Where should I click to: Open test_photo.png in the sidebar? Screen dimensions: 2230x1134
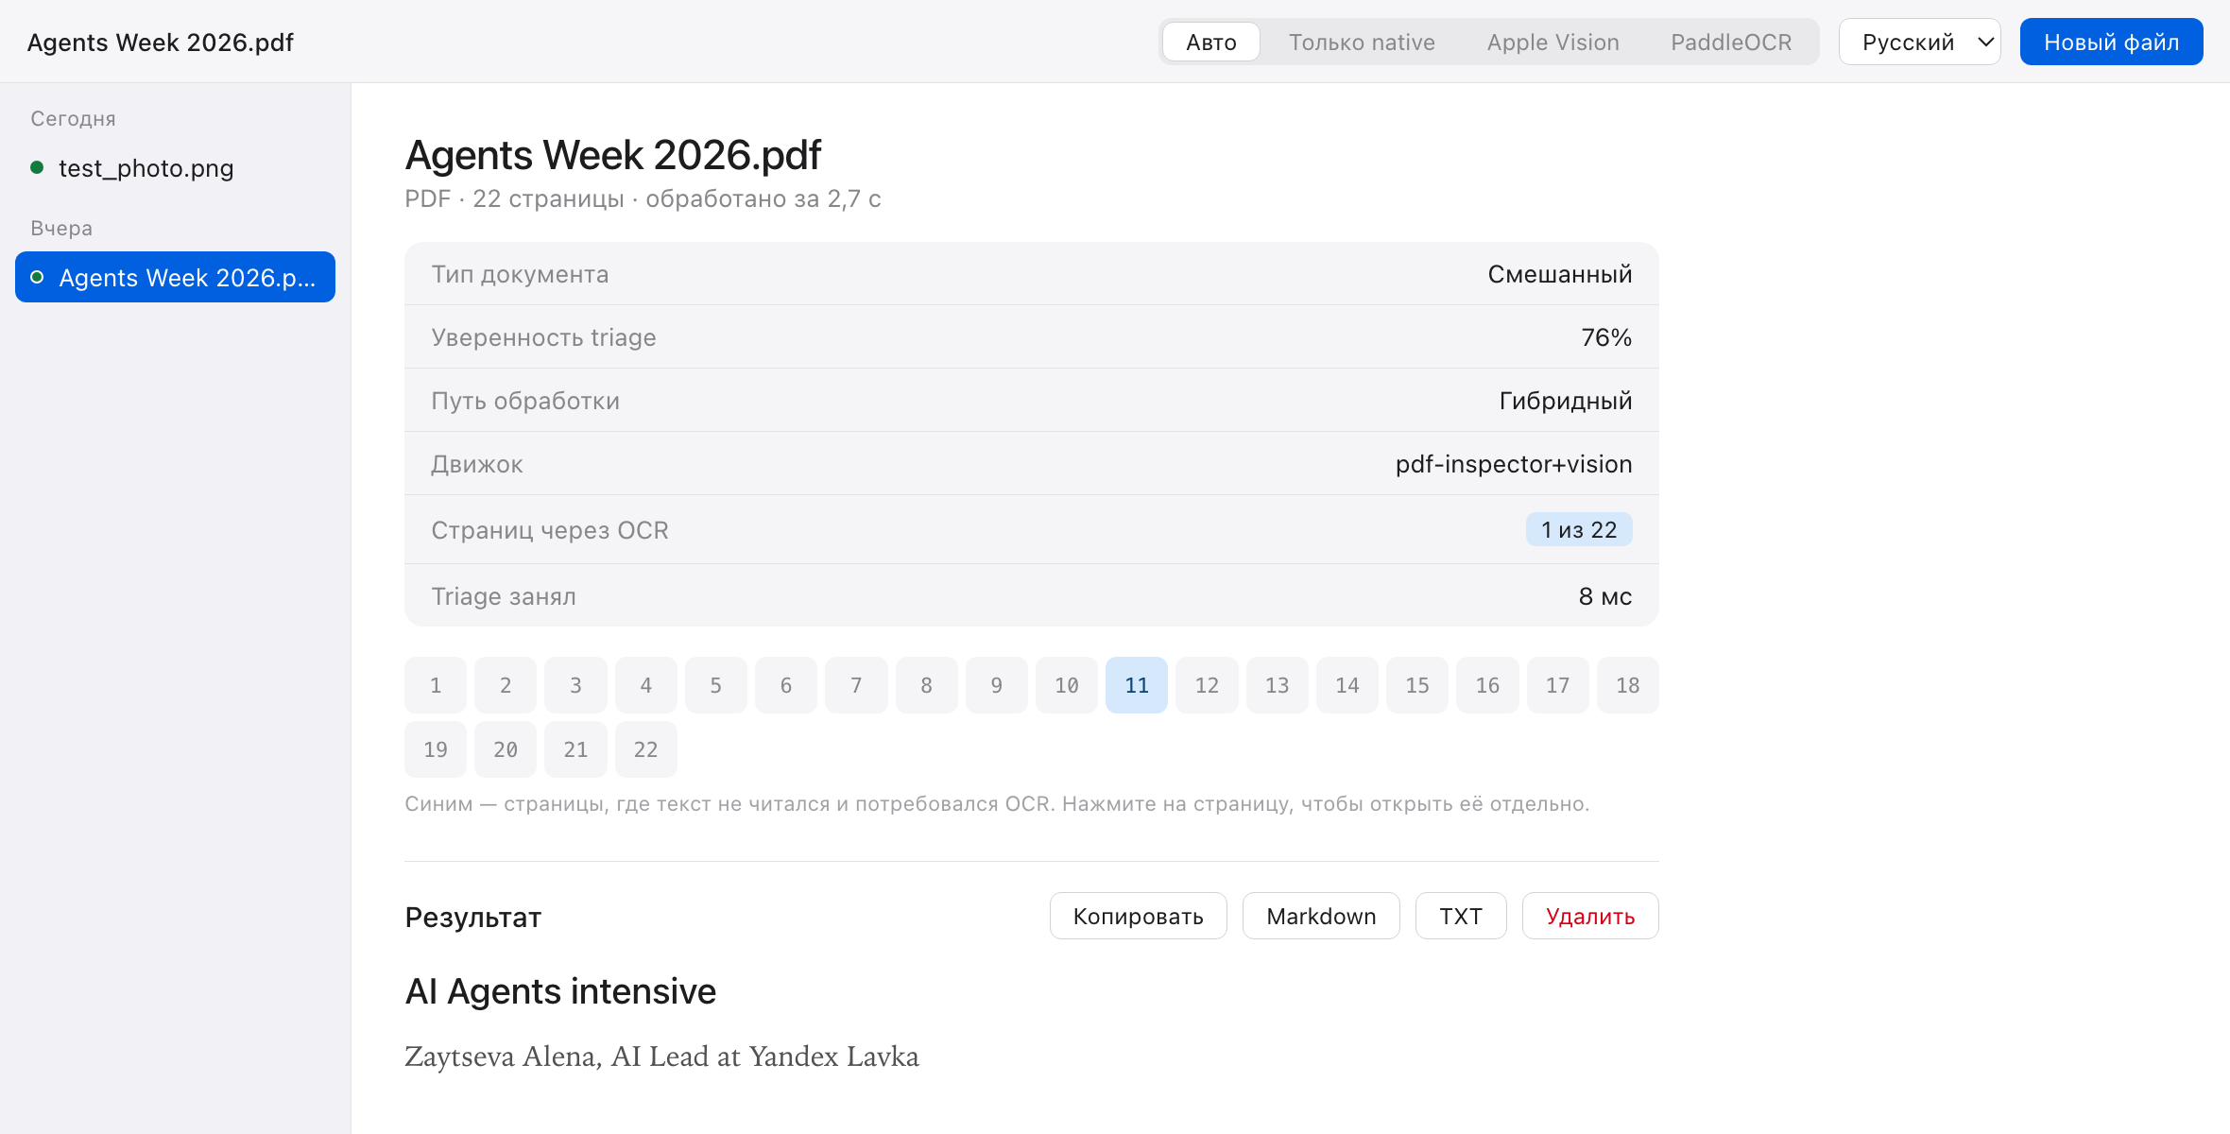point(175,168)
